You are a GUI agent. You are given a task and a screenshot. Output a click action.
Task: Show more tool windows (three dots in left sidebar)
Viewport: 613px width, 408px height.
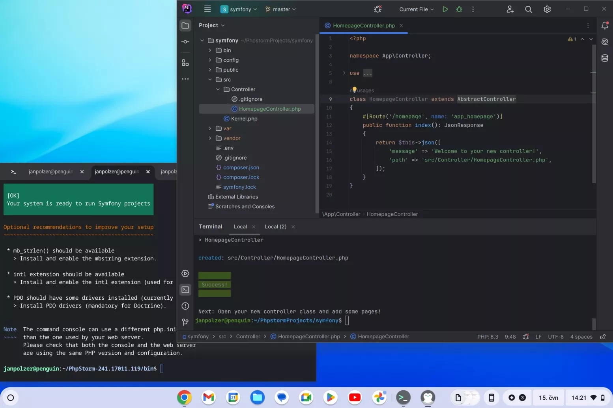[x=185, y=79]
